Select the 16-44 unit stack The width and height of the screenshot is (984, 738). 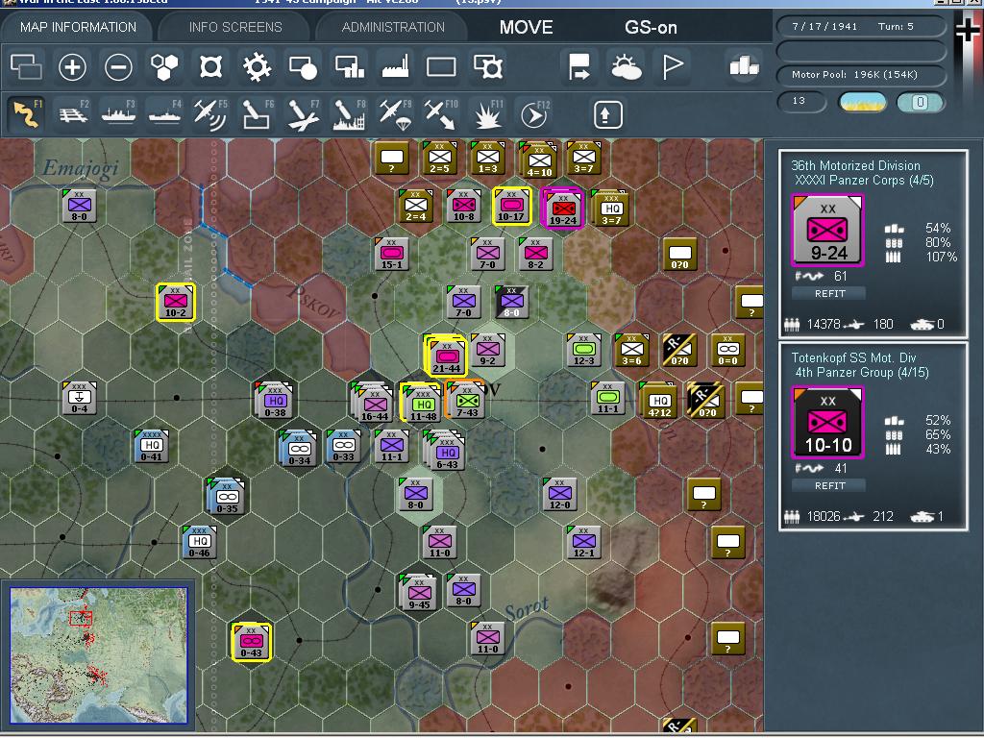pyautogui.click(x=373, y=403)
